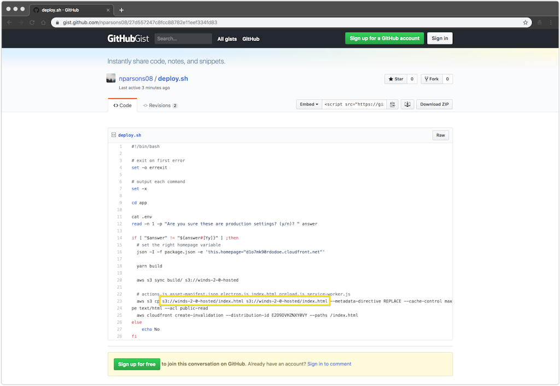Click line number 23 in the code

point(119,301)
